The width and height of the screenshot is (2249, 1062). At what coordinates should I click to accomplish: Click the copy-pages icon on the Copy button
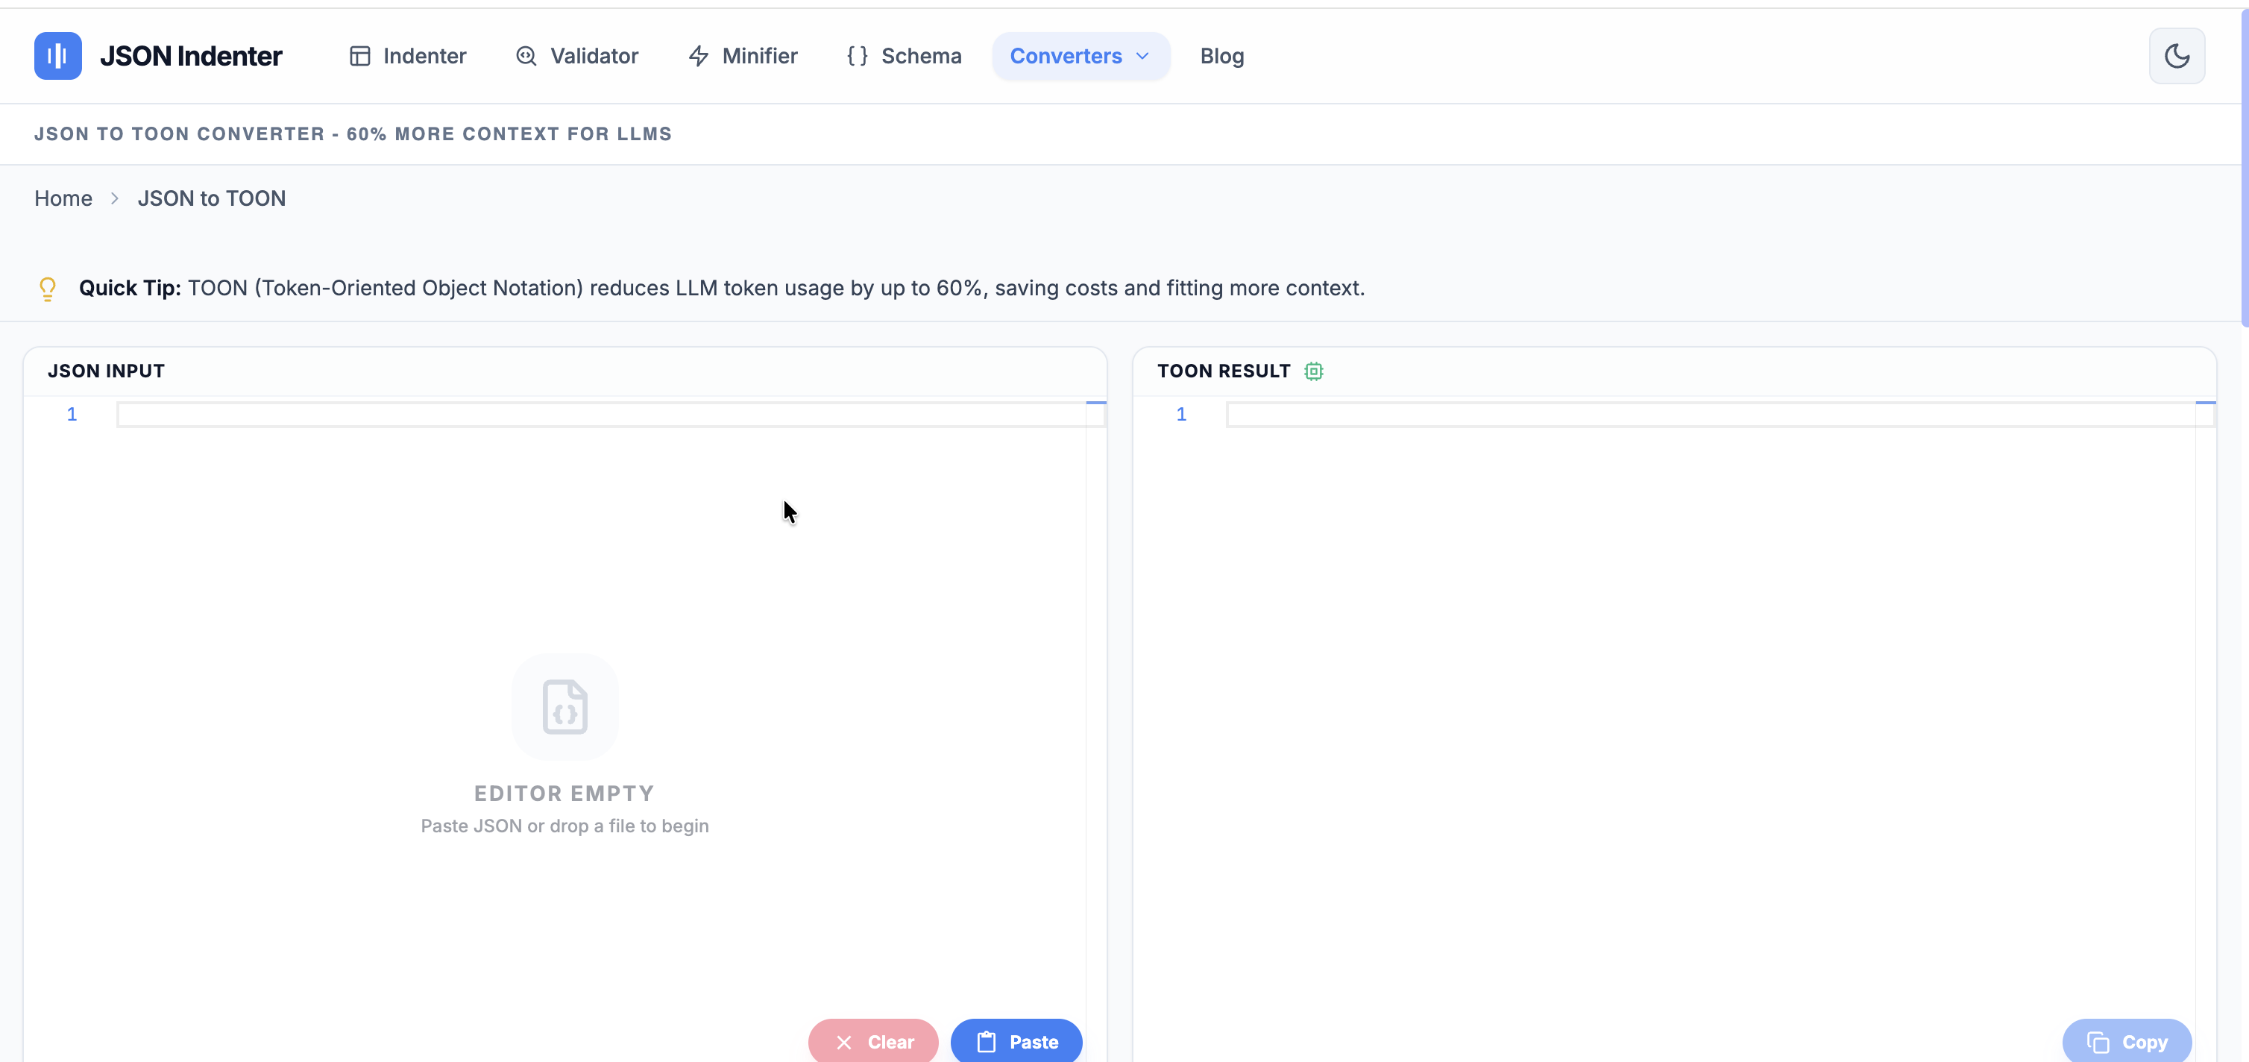tap(2098, 1041)
